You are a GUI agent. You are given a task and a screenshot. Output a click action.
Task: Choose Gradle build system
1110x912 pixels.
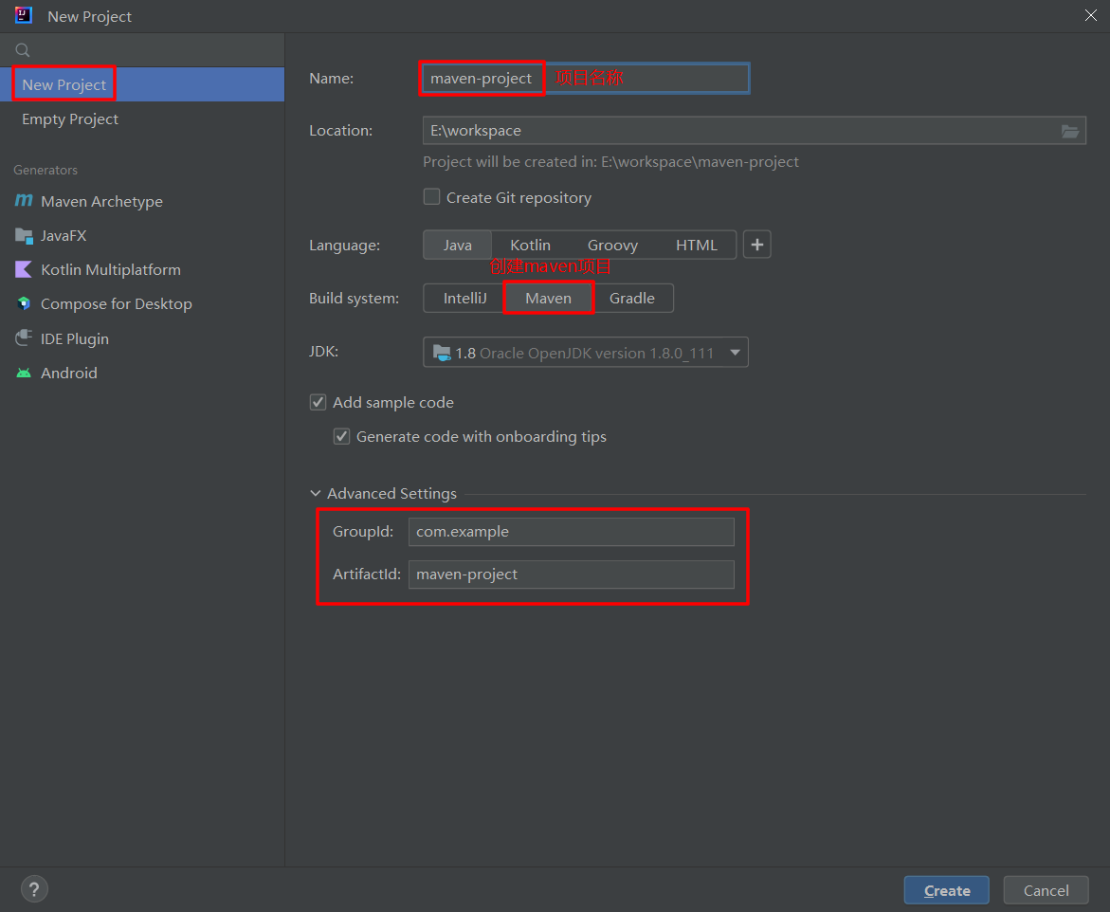tap(632, 298)
